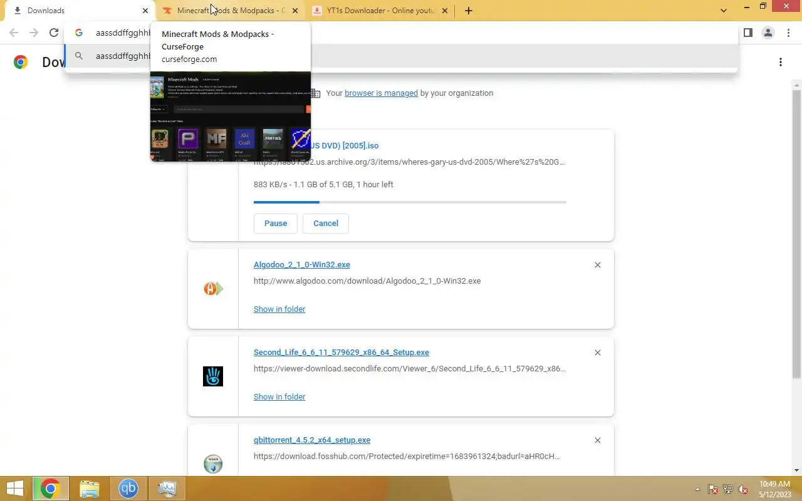Image resolution: width=802 pixels, height=501 pixels.
Task: Click the Chrome logo on Downloads page
Action: pos(21,62)
